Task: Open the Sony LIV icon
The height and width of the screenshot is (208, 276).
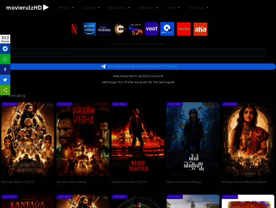Action: pyautogui.click(x=136, y=29)
